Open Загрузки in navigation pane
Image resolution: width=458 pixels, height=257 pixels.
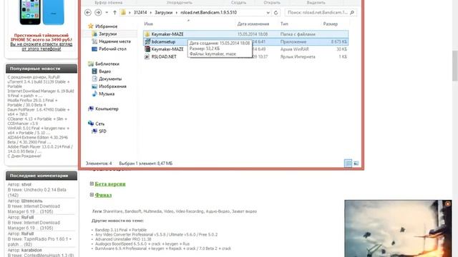pyautogui.click(x=107, y=34)
